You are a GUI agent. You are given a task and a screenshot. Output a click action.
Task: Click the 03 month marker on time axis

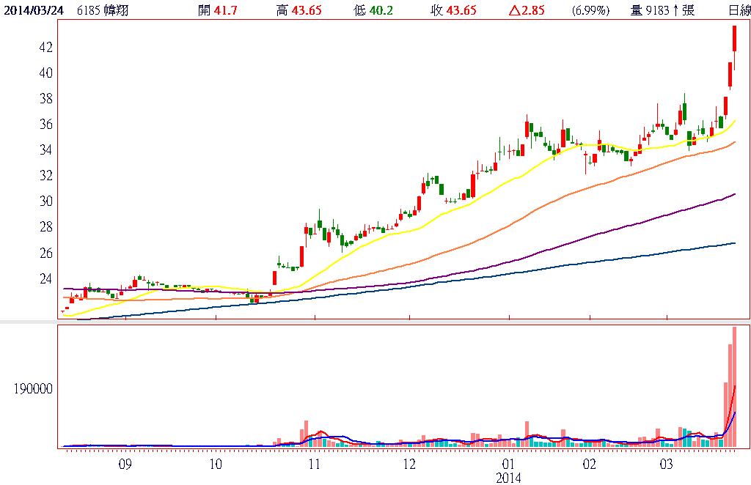(x=667, y=464)
